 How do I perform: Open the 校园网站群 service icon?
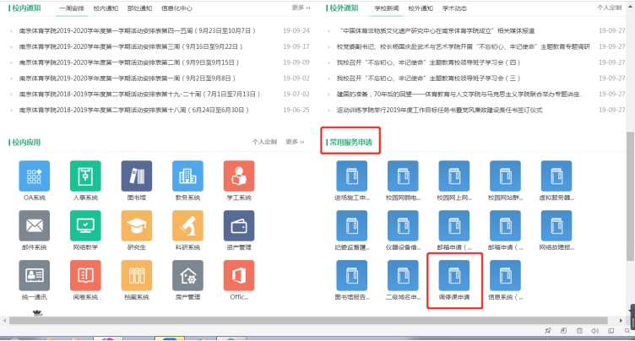(x=505, y=176)
